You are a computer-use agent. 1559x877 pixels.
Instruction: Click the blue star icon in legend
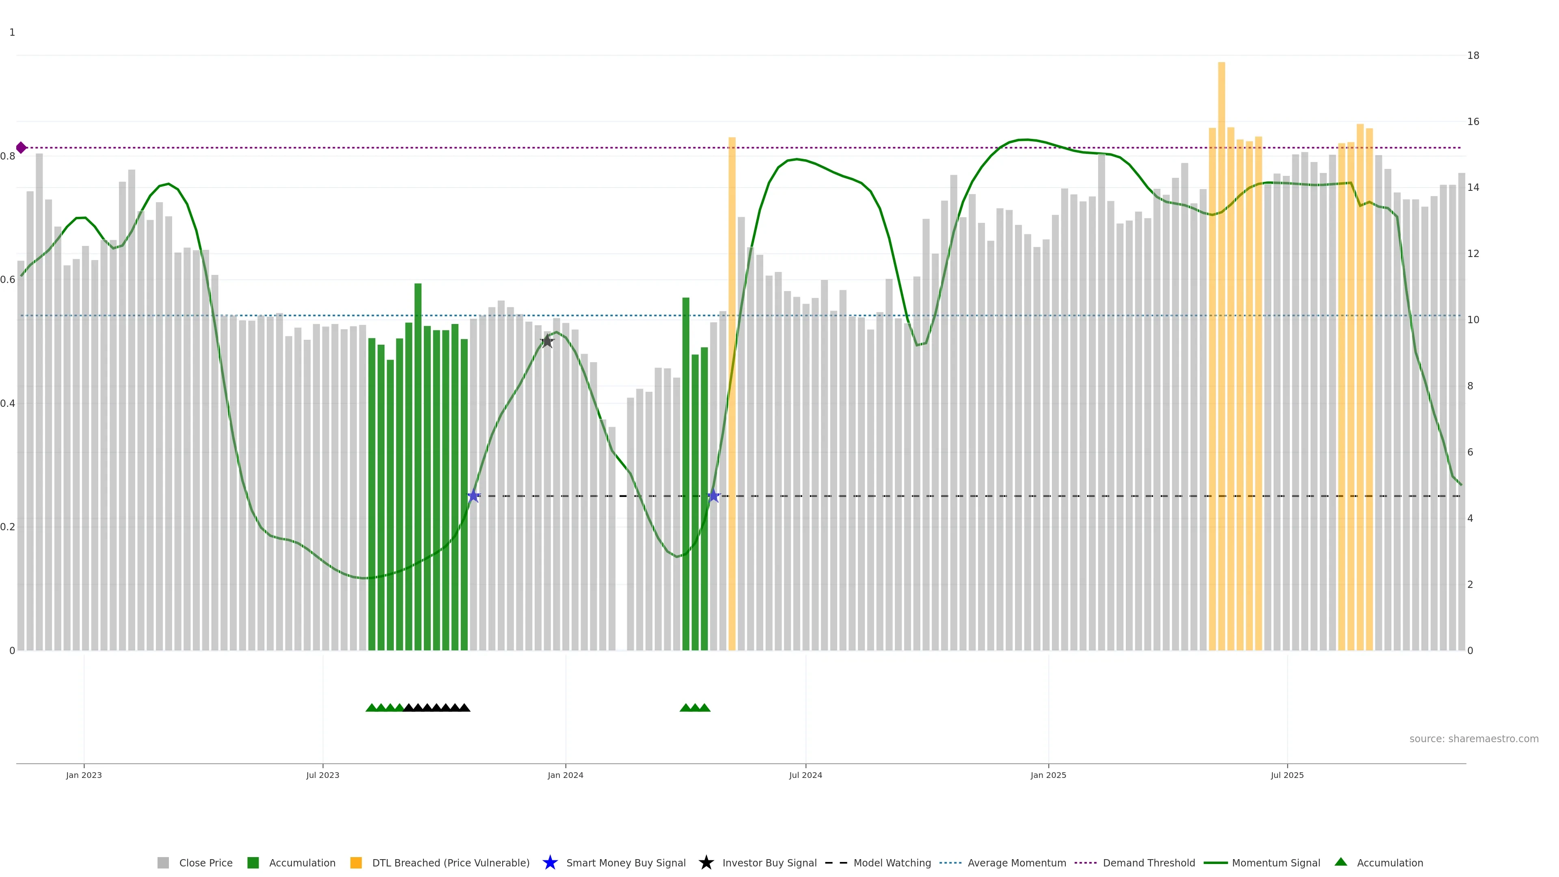point(550,862)
